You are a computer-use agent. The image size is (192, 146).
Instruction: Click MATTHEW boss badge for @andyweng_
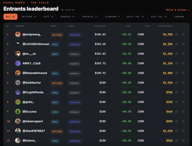(x=57, y=35)
